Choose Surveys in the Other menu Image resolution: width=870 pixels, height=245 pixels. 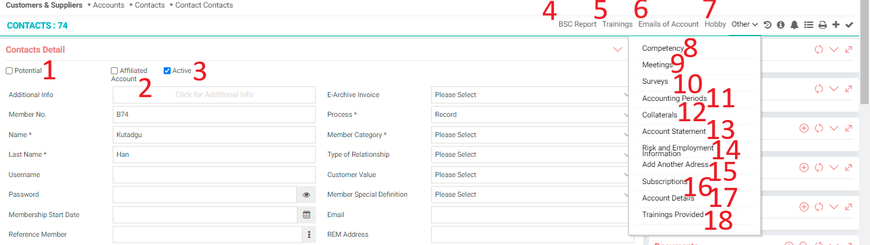tap(655, 81)
